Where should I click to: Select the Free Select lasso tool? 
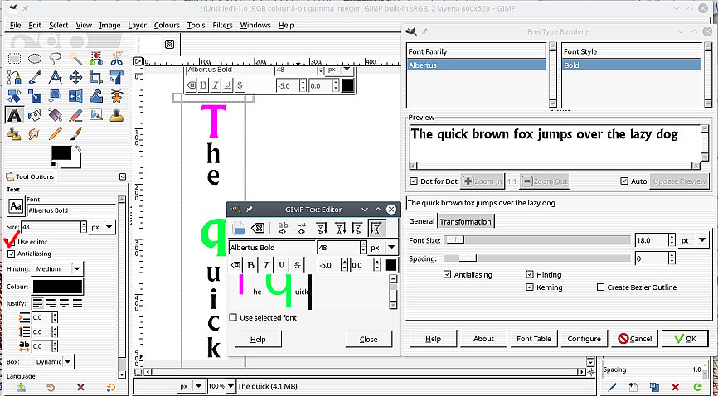pos(56,59)
